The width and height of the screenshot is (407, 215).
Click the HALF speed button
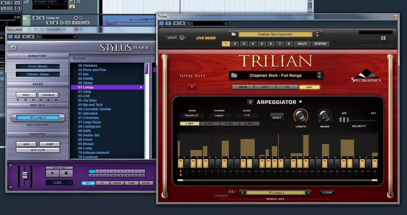pyautogui.click(x=26, y=95)
